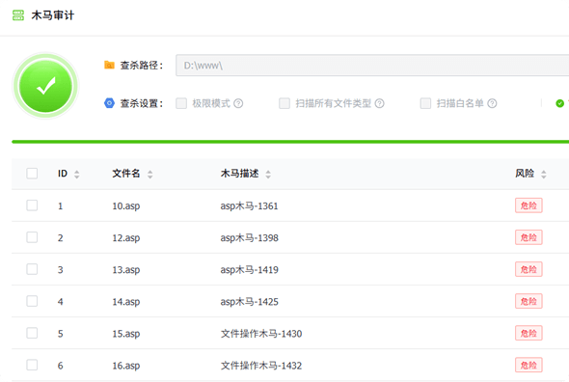
Task: Enable the 极限模式 checkbox
Action: click(181, 103)
